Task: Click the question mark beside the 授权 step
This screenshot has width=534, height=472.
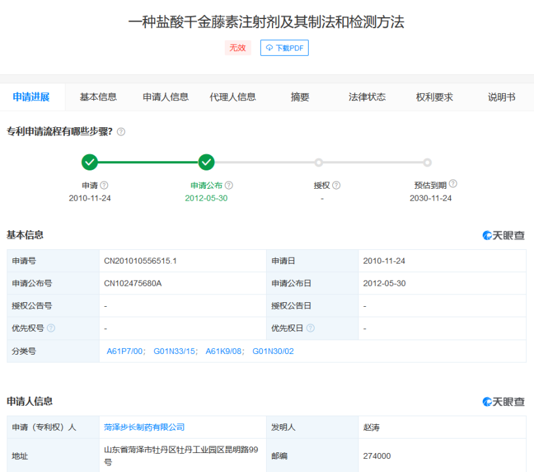Action: point(336,185)
